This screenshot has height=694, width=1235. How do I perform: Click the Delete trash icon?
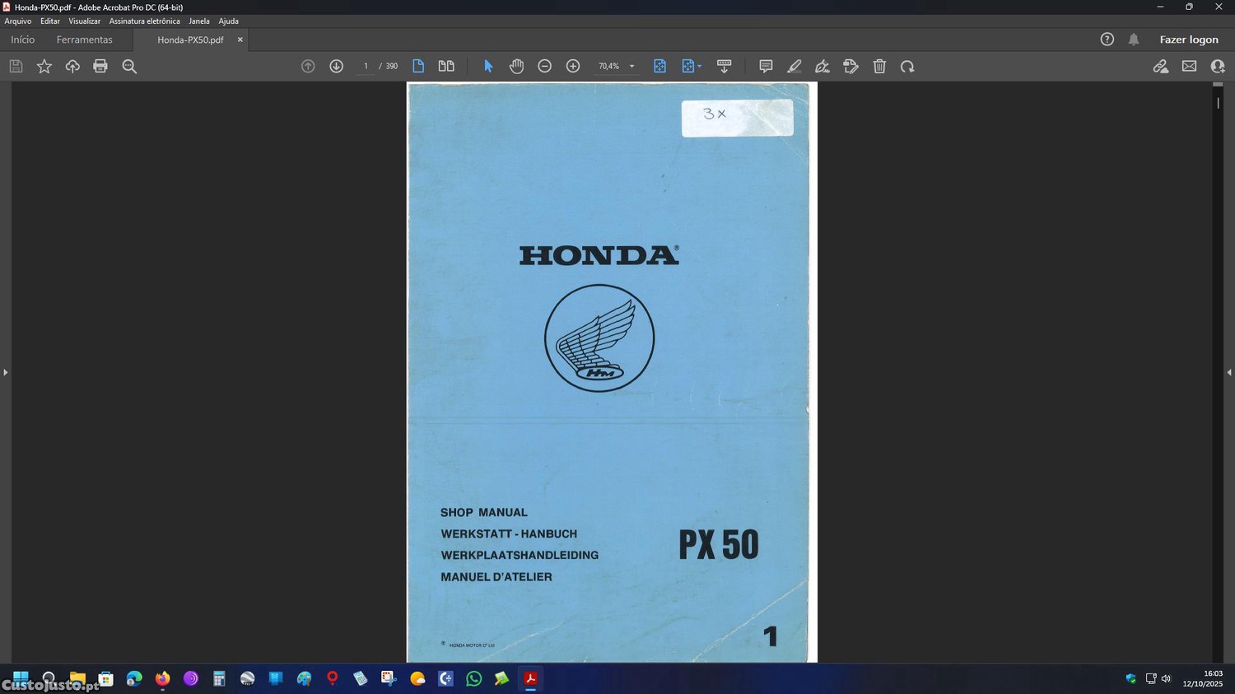[x=879, y=67]
